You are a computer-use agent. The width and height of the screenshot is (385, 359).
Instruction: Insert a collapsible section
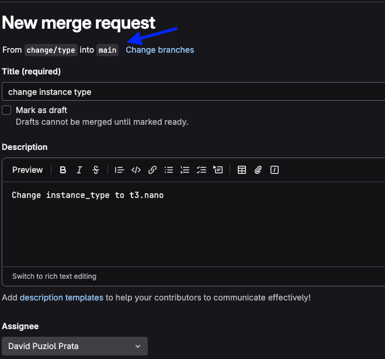pos(218,170)
